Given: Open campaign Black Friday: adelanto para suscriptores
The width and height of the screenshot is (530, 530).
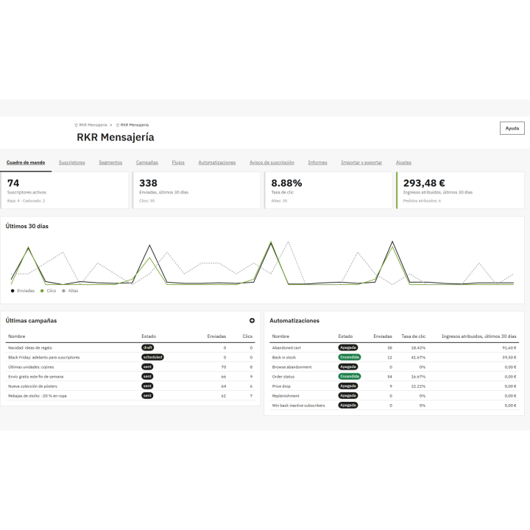Looking at the screenshot, I should (x=44, y=357).
